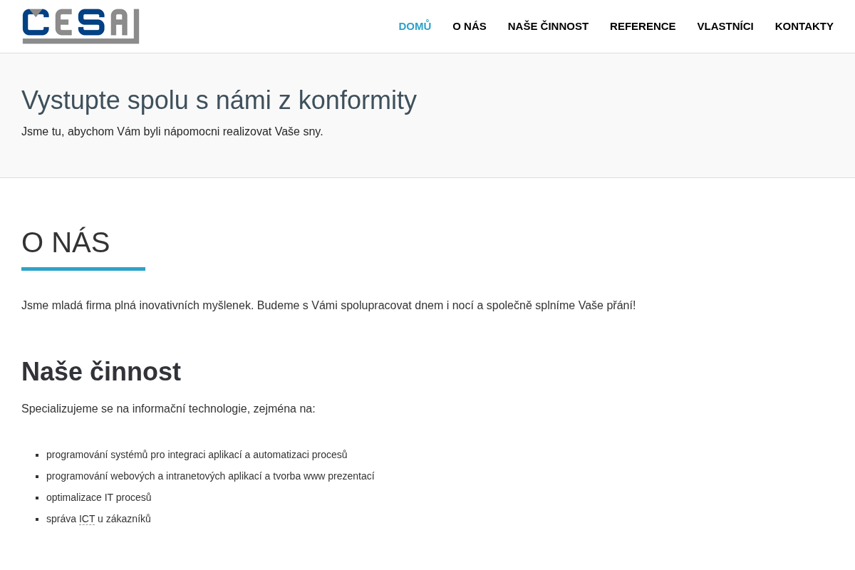The height and width of the screenshot is (570, 855).
Task: Click the "O NÁS" section heading
Action: click(x=66, y=242)
